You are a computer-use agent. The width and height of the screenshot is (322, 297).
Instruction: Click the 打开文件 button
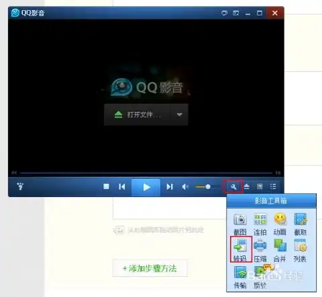(x=138, y=115)
